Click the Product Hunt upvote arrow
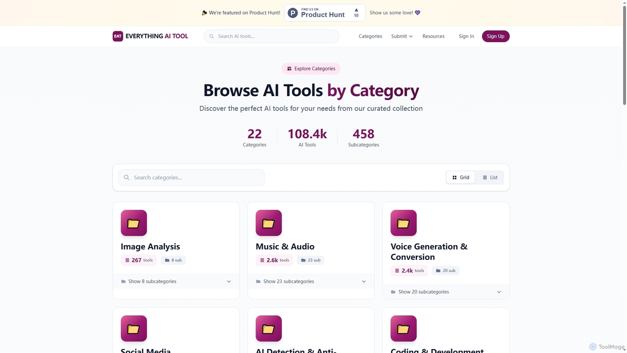Image resolution: width=627 pixels, height=353 pixels. pos(356,10)
